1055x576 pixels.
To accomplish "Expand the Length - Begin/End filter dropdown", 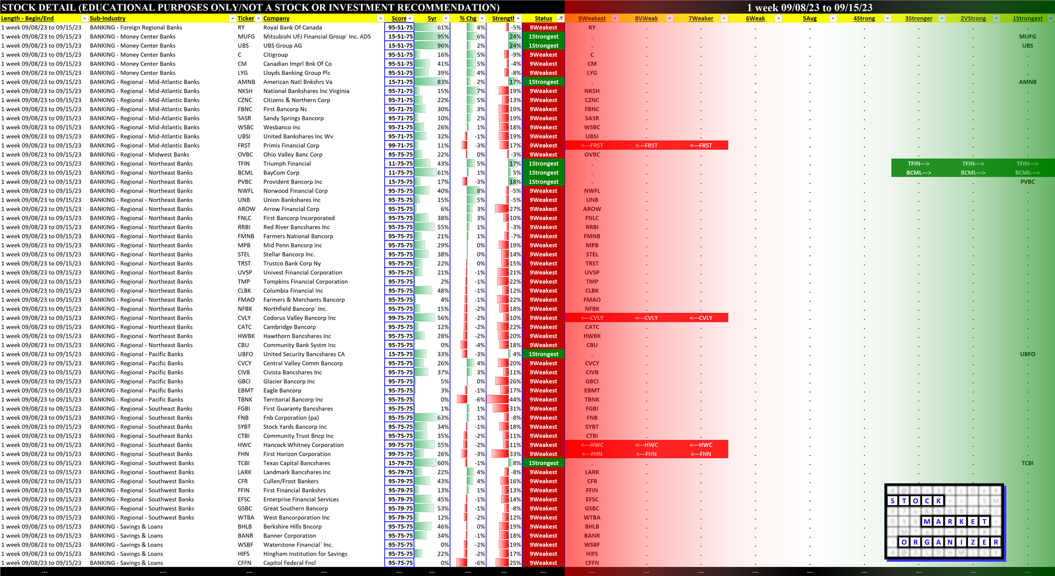I will coord(84,18).
